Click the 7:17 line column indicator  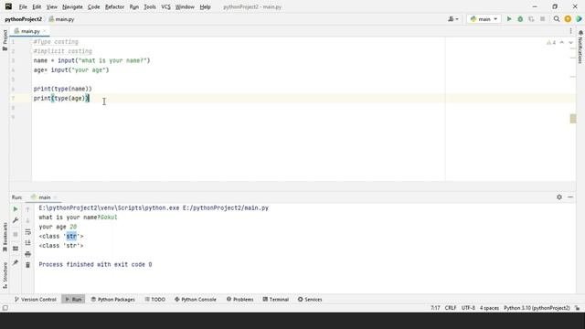[x=435, y=308]
